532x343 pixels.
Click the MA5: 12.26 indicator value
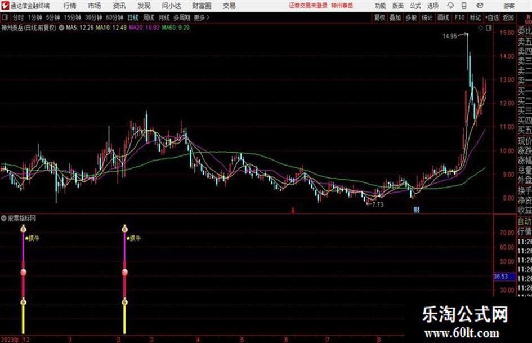point(80,28)
